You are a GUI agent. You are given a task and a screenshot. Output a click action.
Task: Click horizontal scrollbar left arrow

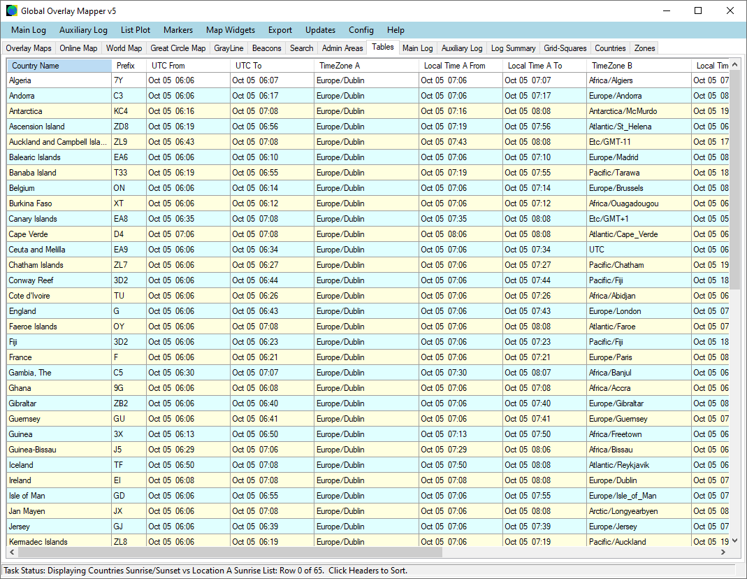click(13, 552)
